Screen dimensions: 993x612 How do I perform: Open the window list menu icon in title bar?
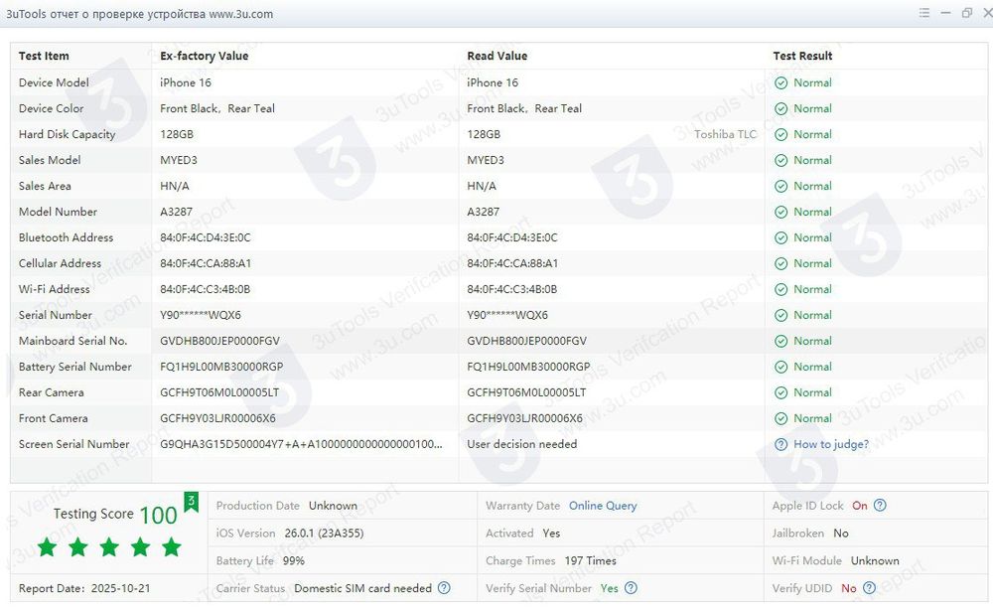(923, 13)
